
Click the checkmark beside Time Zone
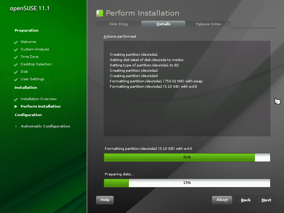pos(16,57)
